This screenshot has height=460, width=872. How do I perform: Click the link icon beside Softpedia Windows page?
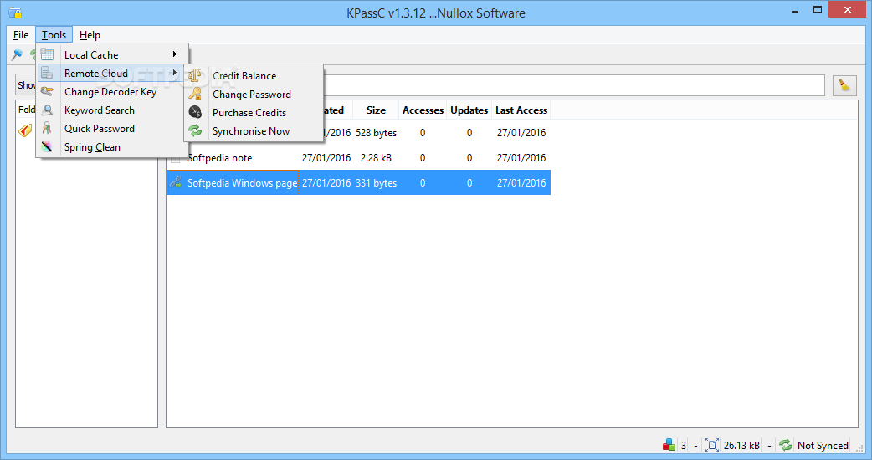176,182
